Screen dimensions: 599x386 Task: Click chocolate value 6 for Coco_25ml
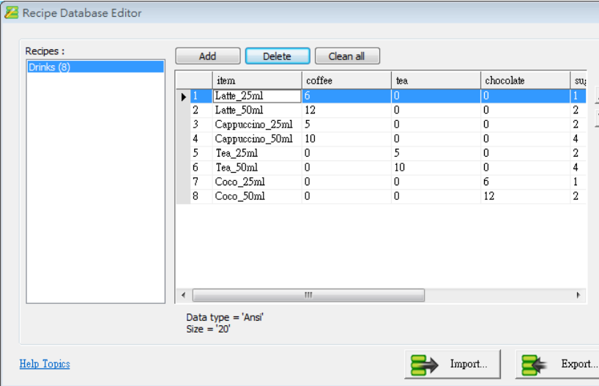click(x=525, y=182)
